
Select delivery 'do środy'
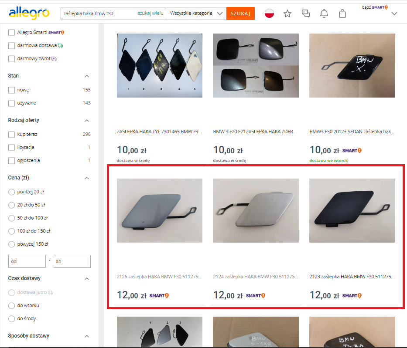coord(11,318)
